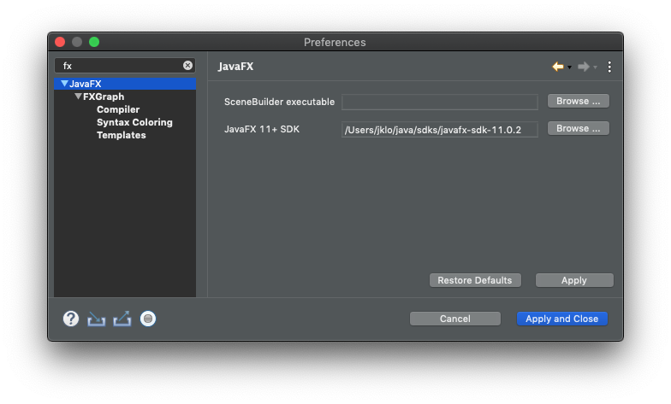
Task: Select the Compiler preference page
Action: pos(118,109)
